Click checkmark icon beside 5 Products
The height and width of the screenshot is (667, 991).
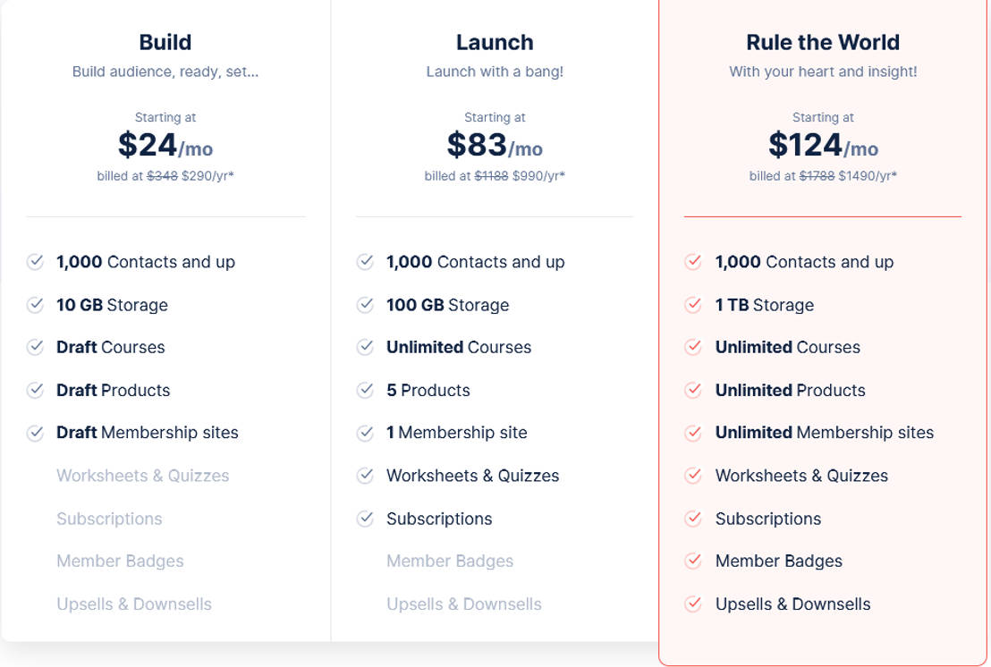365,390
